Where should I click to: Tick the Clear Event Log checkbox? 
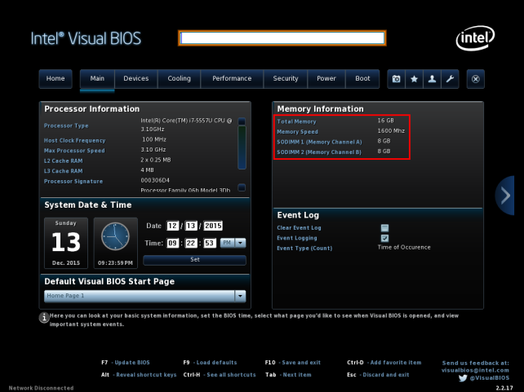(x=384, y=228)
